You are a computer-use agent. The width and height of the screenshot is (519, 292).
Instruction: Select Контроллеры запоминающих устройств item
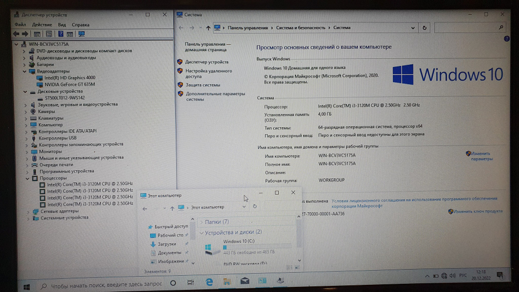[81, 145]
